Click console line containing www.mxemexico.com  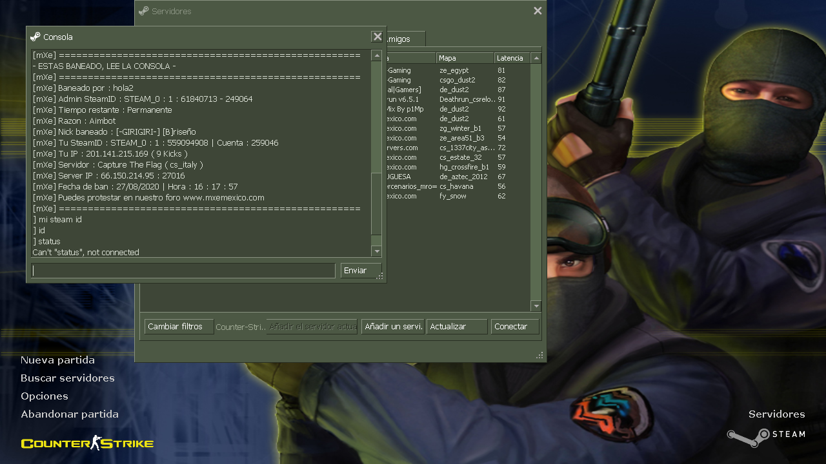(x=148, y=198)
